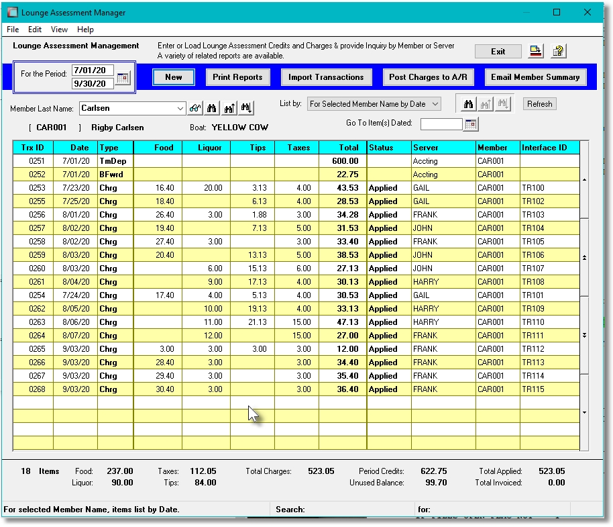Open the Edit menu
613x527 pixels.
(34, 29)
